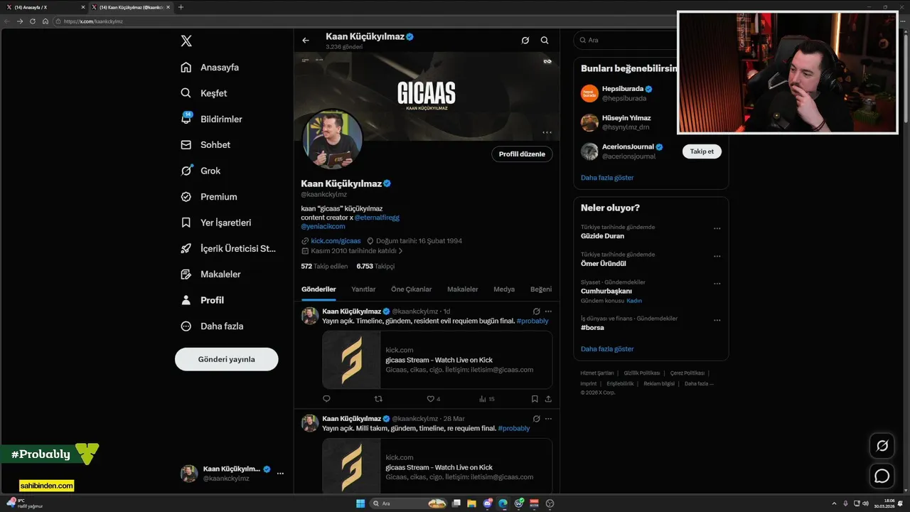Image resolution: width=910 pixels, height=512 pixels.
Task: Open Keşfet in the sidebar
Action: (203, 93)
